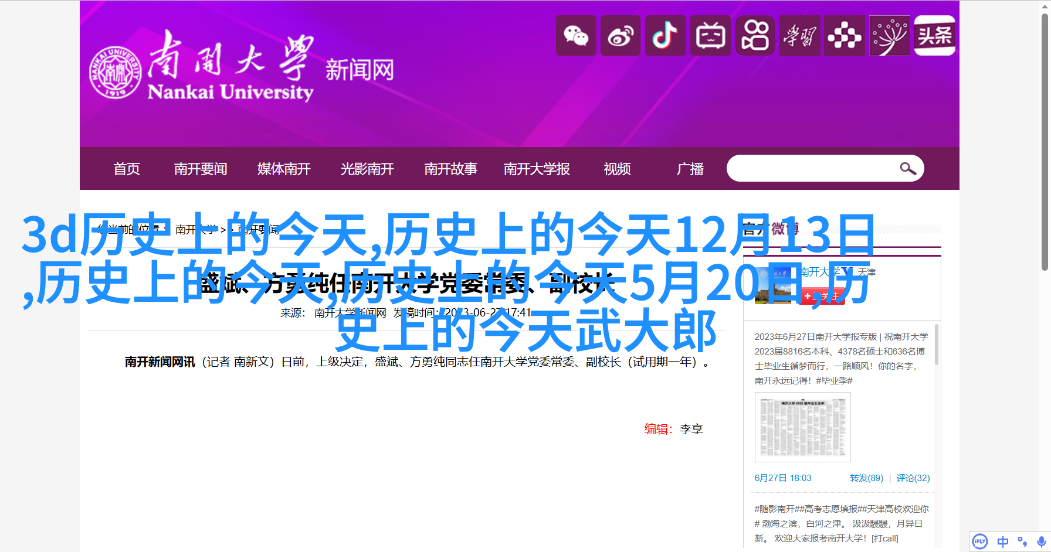Open the Douyin (TikTok) icon
Image resolution: width=1051 pixels, height=552 pixels.
[665, 36]
